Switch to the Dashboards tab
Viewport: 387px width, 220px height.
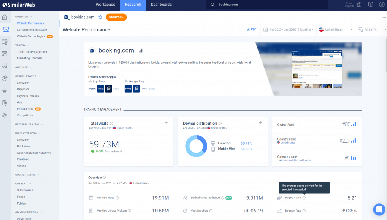pos(161,5)
